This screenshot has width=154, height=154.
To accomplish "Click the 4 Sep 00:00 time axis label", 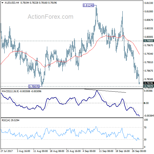I will (89, 151).
